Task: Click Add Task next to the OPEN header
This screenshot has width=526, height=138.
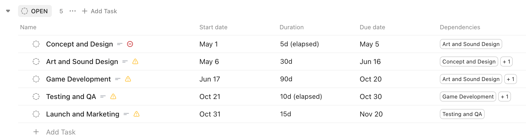Action: [x=99, y=11]
